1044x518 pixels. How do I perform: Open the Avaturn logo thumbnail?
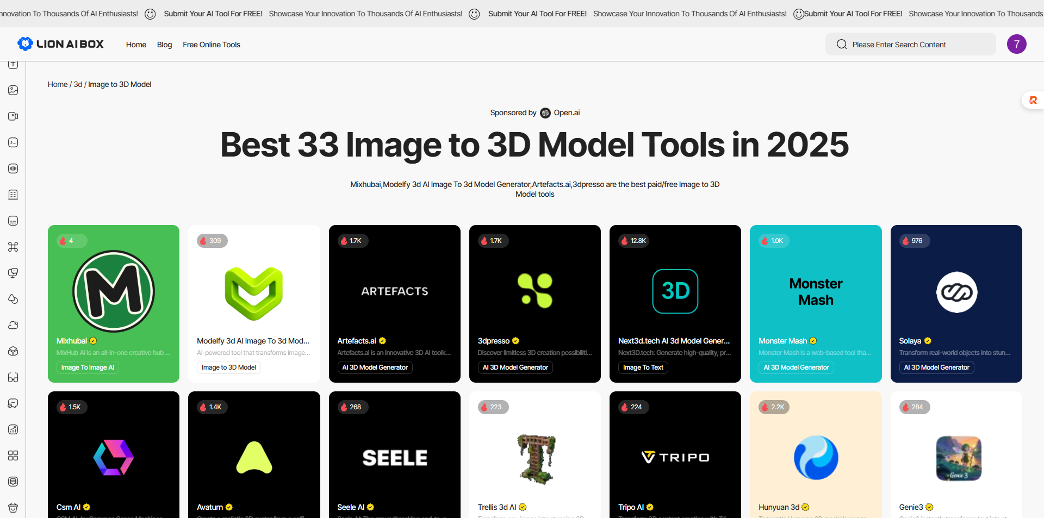(x=254, y=458)
